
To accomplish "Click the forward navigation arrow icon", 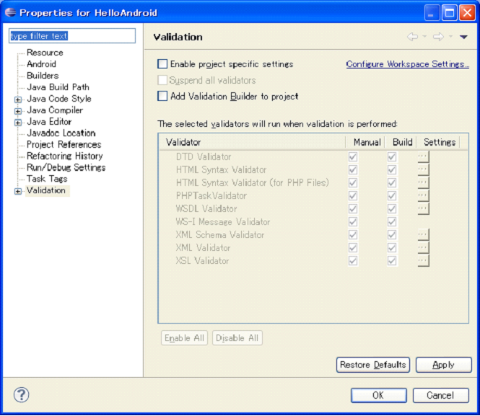I will tap(437, 37).
